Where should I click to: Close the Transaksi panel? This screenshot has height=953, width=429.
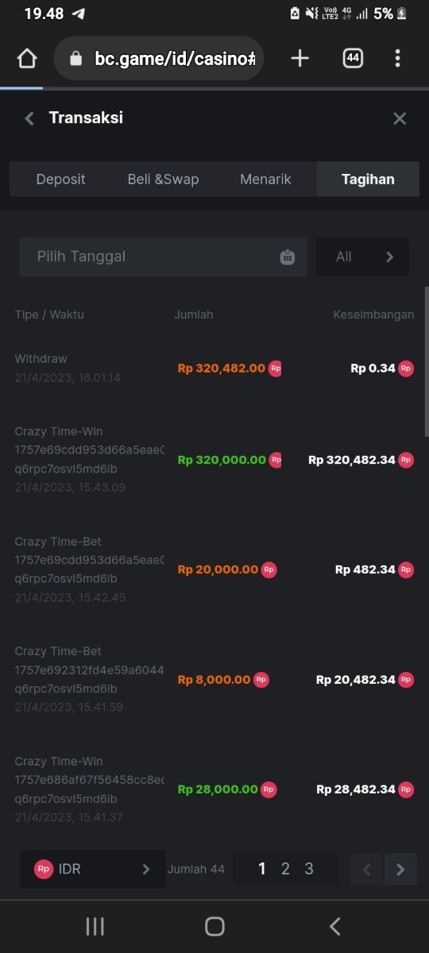400,118
